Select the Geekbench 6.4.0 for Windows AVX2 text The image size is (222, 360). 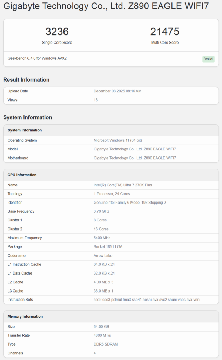(x=37, y=58)
